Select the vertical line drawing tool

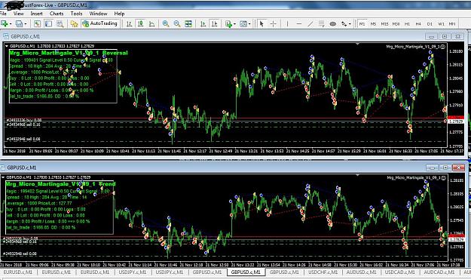pyautogui.click(x=287, y=23)
